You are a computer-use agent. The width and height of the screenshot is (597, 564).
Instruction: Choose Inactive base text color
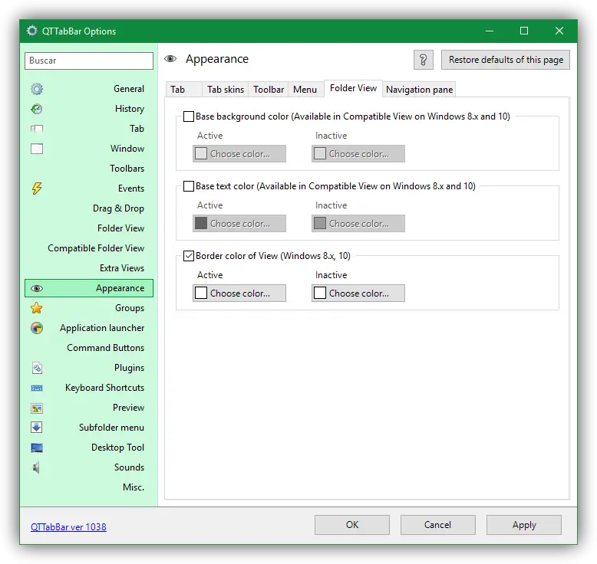coord(358,224)
